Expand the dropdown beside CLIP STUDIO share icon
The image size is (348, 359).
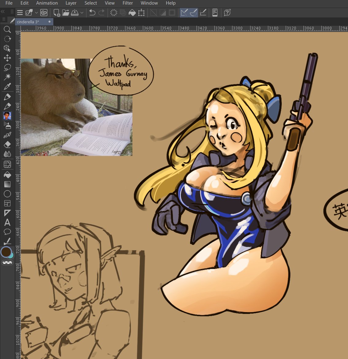(x=36, y=13)
